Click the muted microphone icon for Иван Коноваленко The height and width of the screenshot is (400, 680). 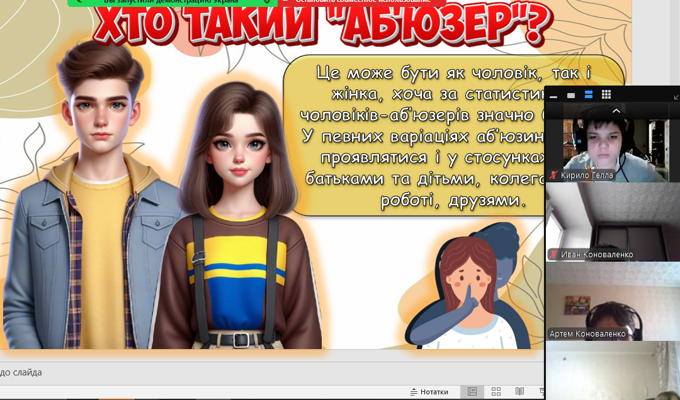pos(553,254)
